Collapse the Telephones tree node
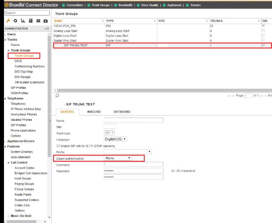The image size is (272, 223). [5, 99]
